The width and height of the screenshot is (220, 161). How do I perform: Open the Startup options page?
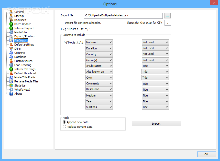pos(19,16)
